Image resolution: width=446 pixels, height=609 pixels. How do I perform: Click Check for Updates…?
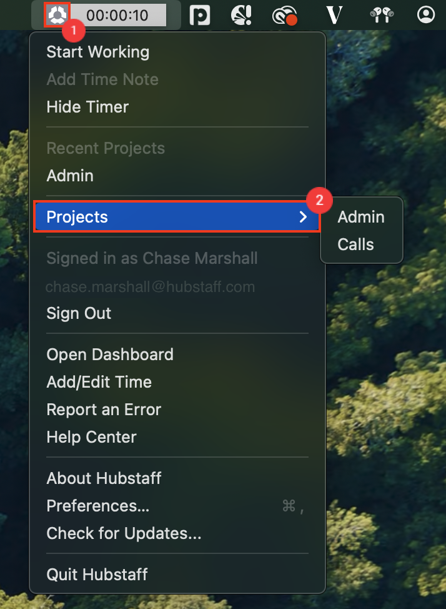pos(124,533)
